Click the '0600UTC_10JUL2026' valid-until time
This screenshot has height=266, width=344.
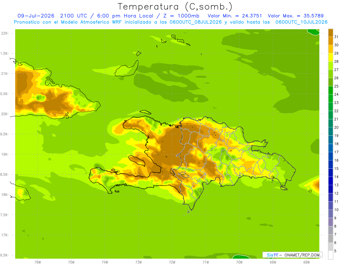point(301,22)
